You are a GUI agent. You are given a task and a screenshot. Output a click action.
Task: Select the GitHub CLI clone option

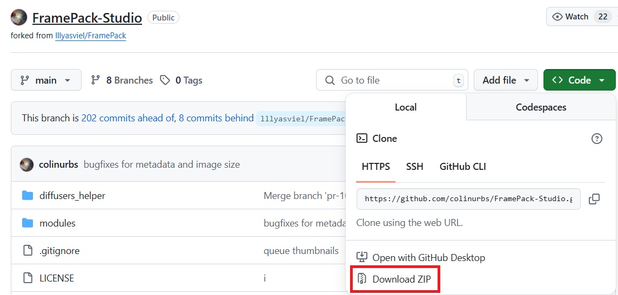(x=462, y=167)
